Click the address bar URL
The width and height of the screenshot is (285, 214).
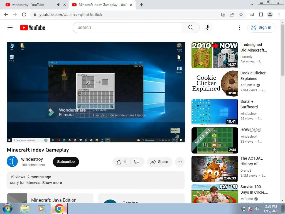pyautogui.click(x=71, y=14)
